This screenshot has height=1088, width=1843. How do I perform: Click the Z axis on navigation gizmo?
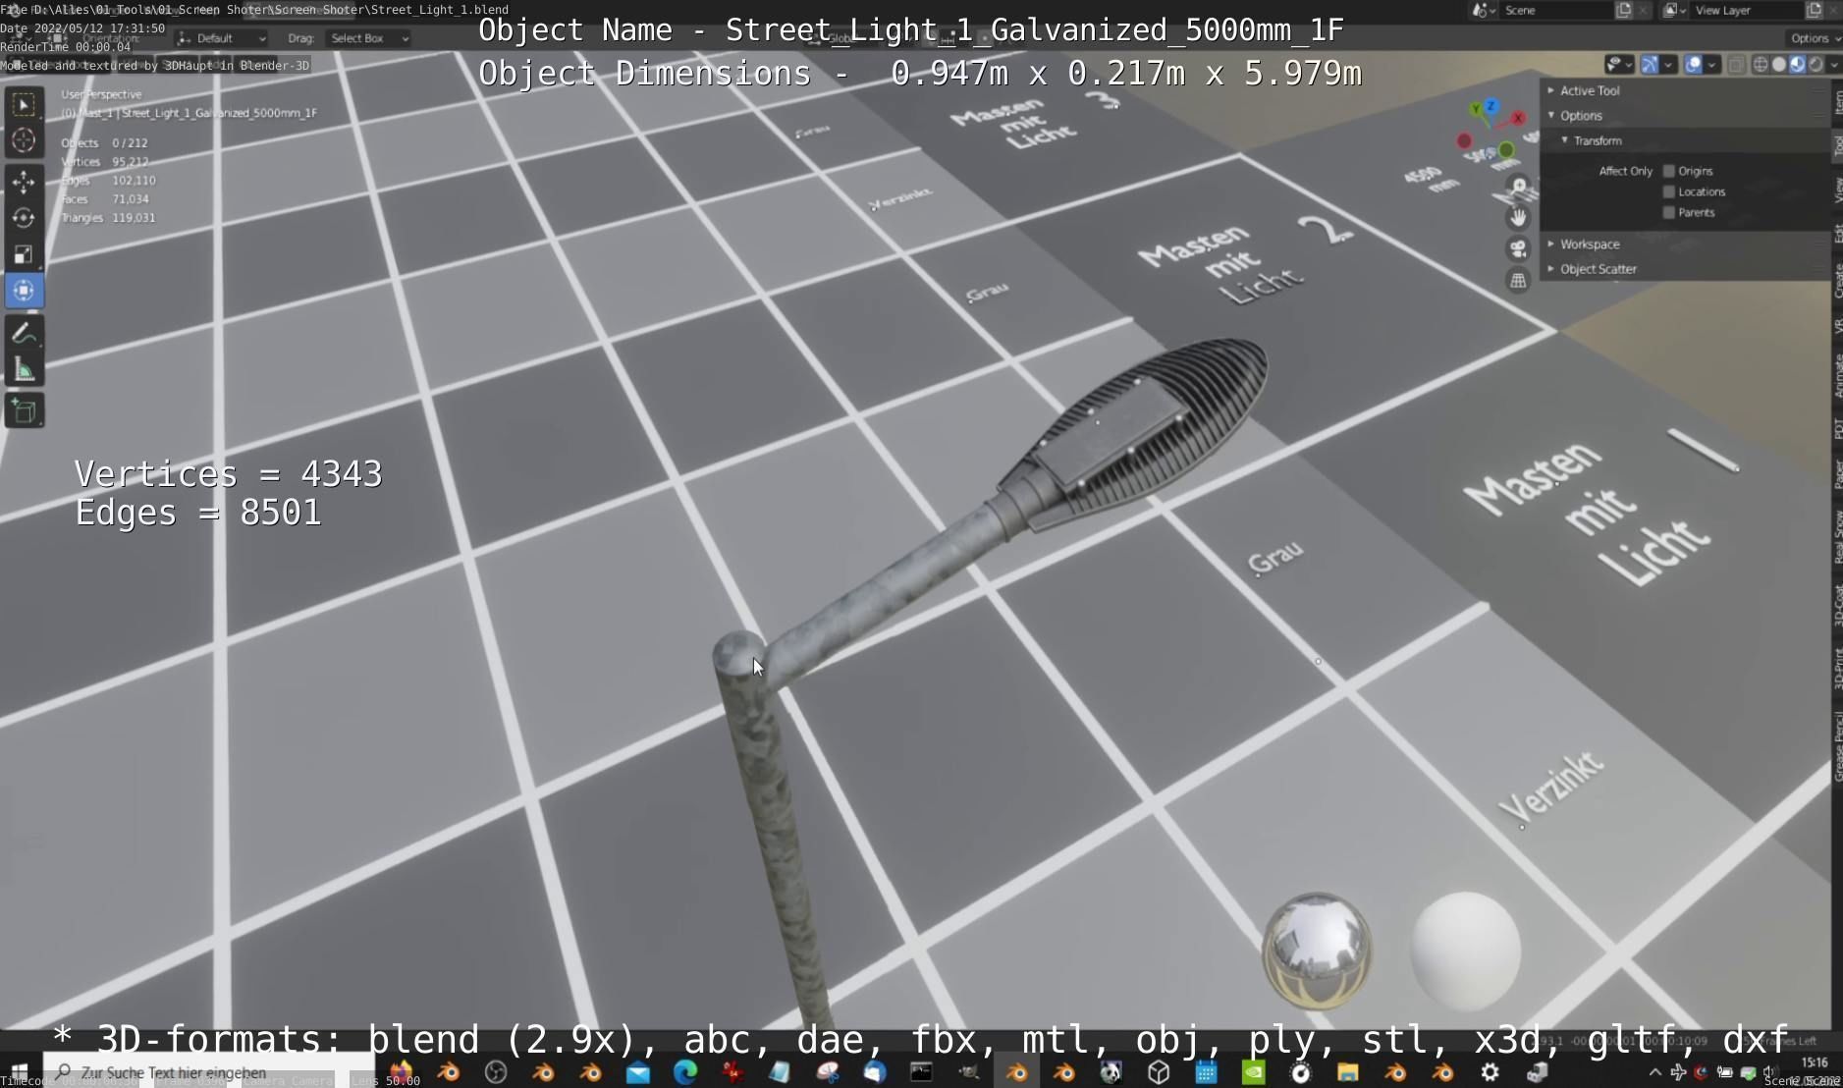pyautogui.click(x=1491, y=105)
